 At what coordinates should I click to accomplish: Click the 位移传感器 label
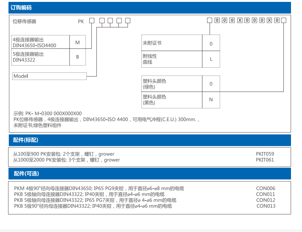click(x=25, y=21)
